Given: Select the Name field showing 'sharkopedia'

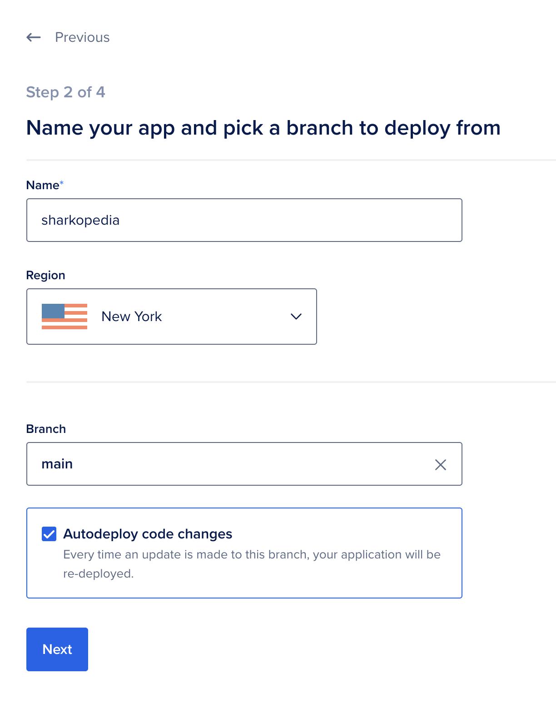Looking at the screenshot, I should pos(244,220).
